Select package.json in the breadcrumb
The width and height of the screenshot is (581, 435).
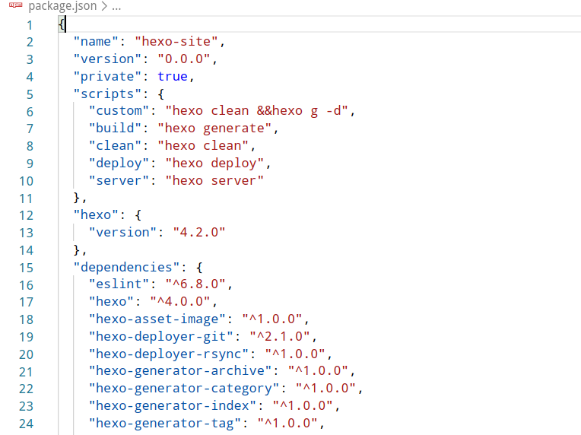click(x=62, y=6)
